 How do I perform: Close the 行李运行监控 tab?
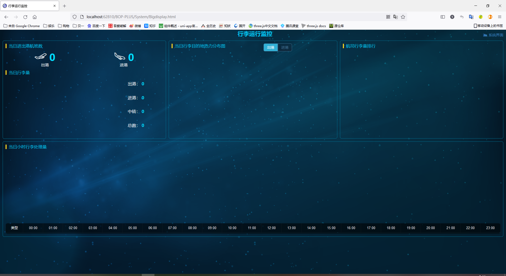point(55,6)
